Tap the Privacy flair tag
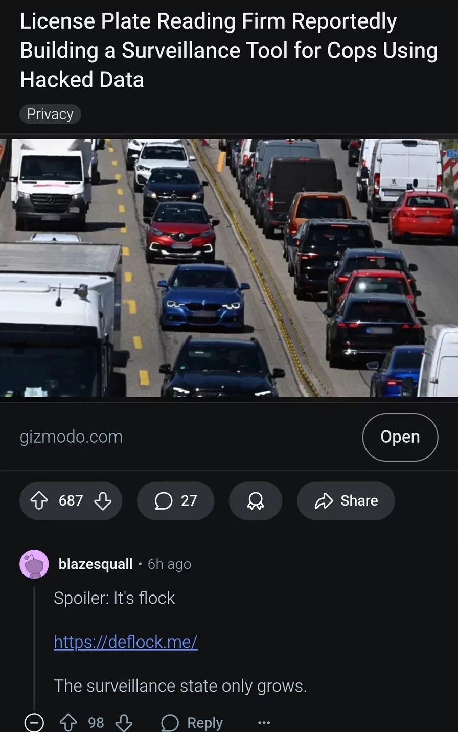The image size is (458, 732). coord(50,114)
